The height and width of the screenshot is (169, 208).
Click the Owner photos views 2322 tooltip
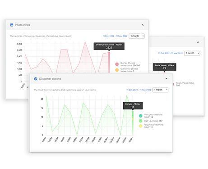pos(109,46)
